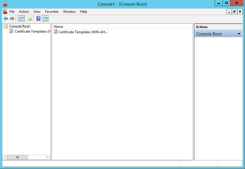Toggle Show/Hide Action Pane toolbar icon
The image size is (245, 169).
point(45,18)
